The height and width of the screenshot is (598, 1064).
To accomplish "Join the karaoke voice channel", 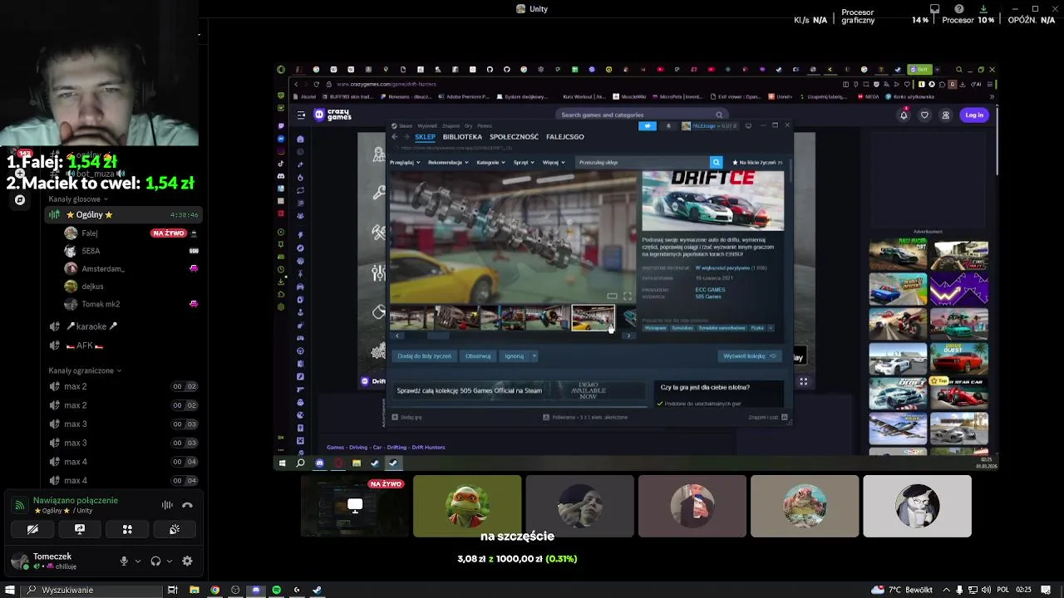I will click(123, 326).
